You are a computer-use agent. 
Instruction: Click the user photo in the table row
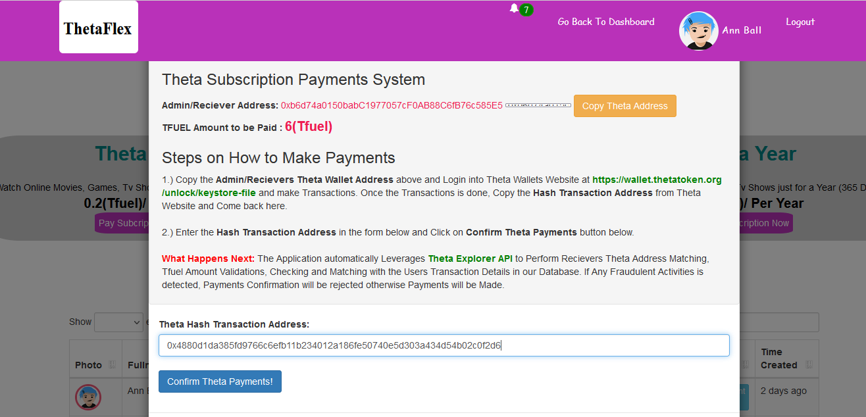pyautogui.click(x=88, y=397)
